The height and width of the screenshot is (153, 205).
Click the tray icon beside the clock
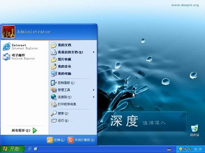point(190,149)
